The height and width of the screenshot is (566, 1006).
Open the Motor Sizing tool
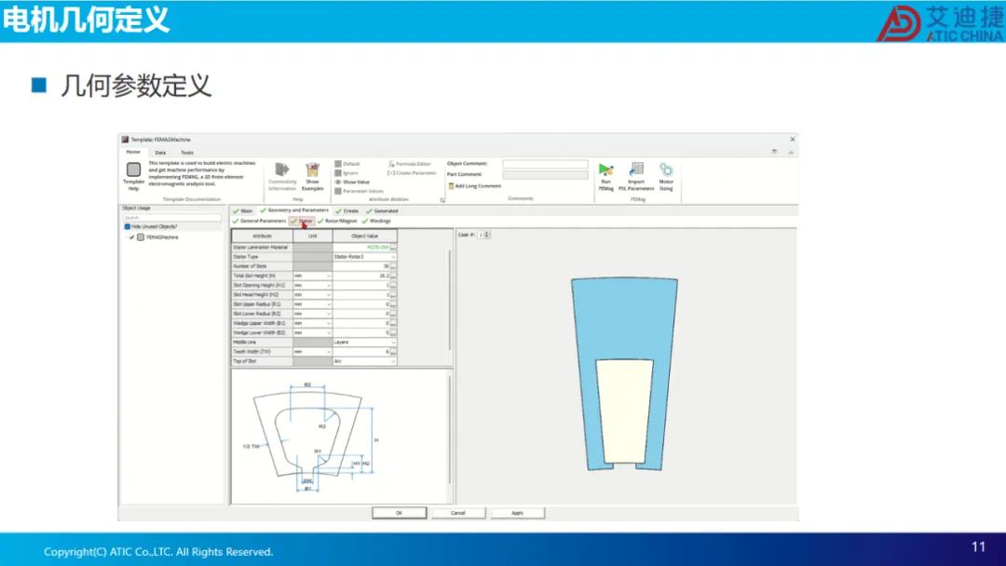coord(666,169)
